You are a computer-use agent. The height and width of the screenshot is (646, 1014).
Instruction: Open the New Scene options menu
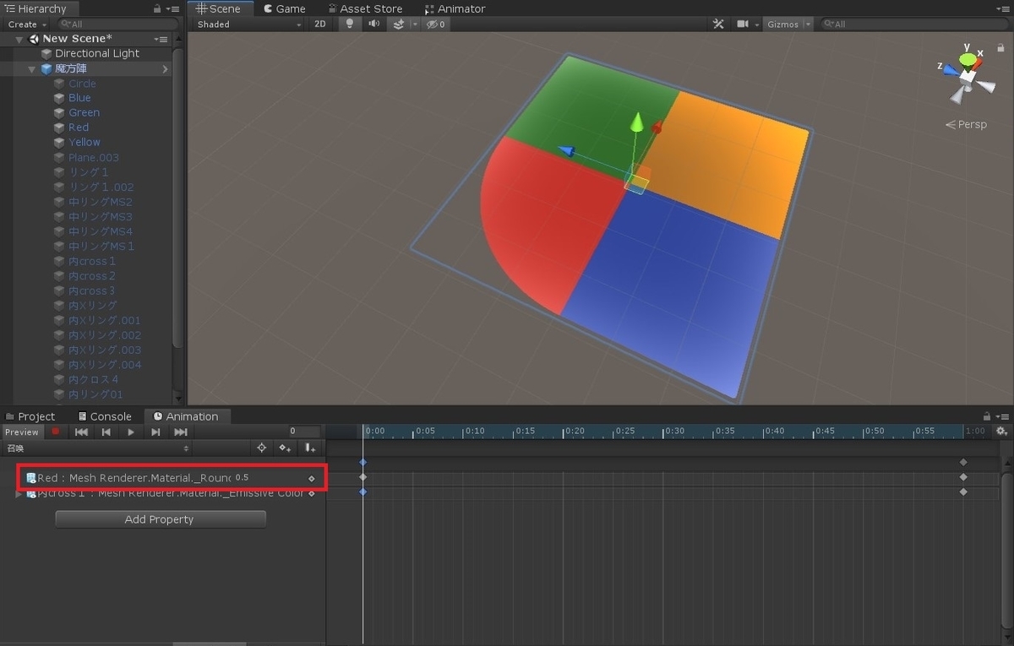click(x=161, y=39)
